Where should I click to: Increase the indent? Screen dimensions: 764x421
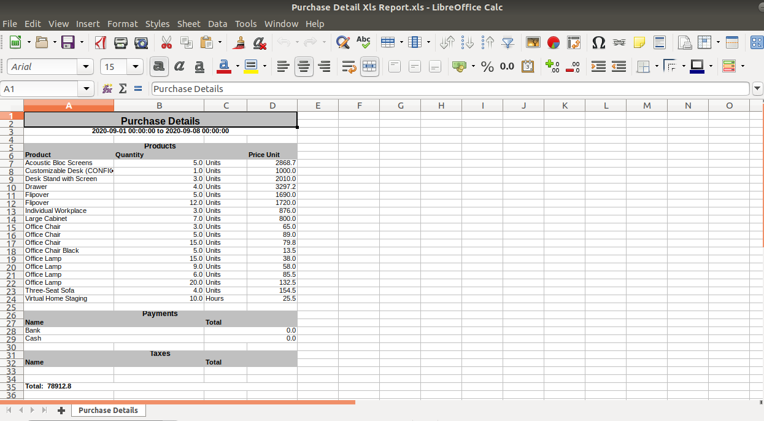tap(599, 66)
